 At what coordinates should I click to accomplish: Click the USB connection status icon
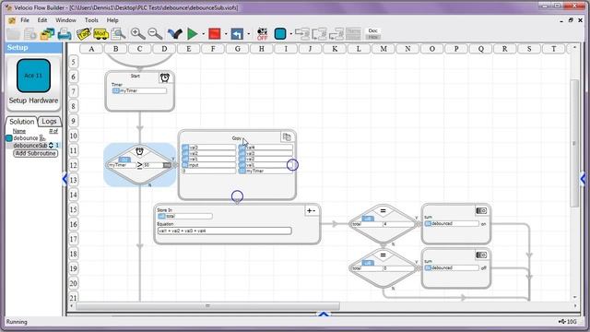pos(561,322)
